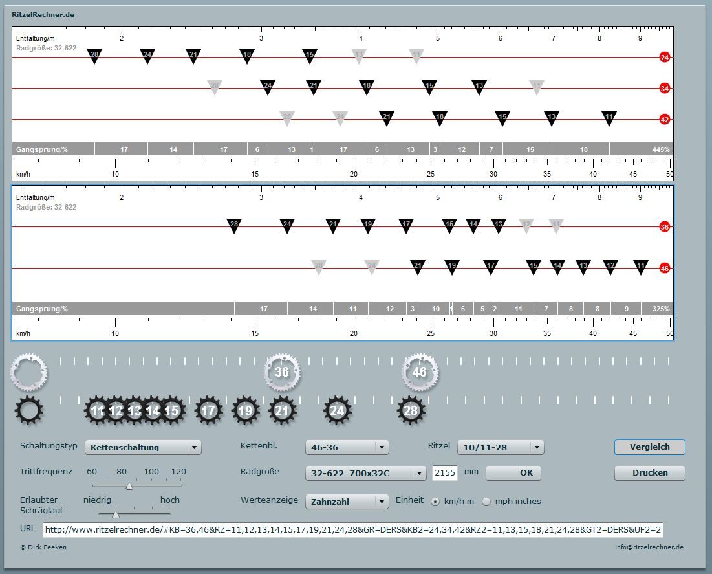This screenshot has height=574, width=712.
Task: Select the 19-tooth sprocket icon
Action: (245, 410)
